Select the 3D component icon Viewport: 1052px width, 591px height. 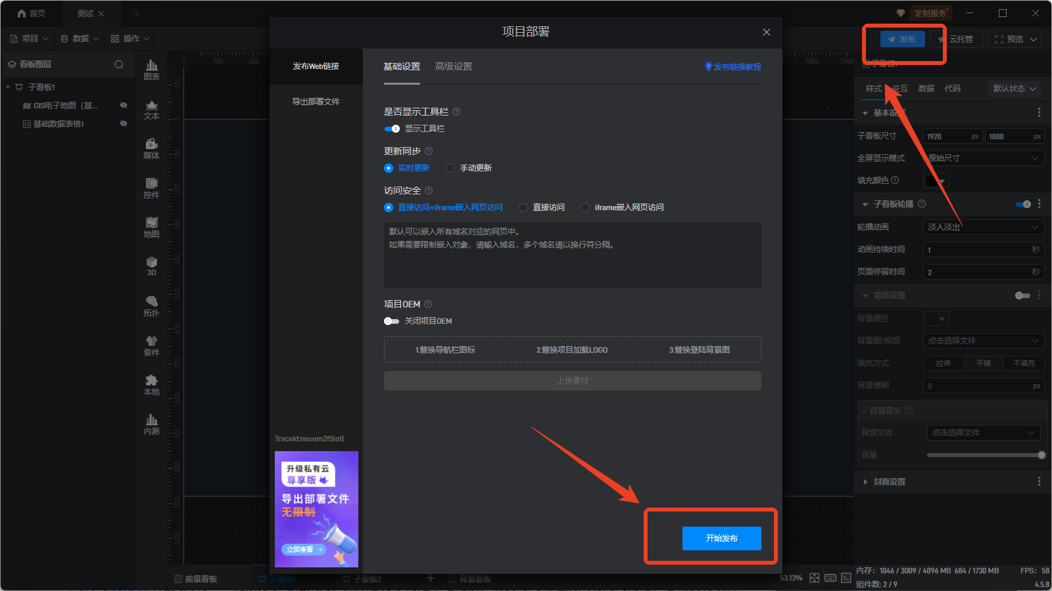(x=151, y=266)
